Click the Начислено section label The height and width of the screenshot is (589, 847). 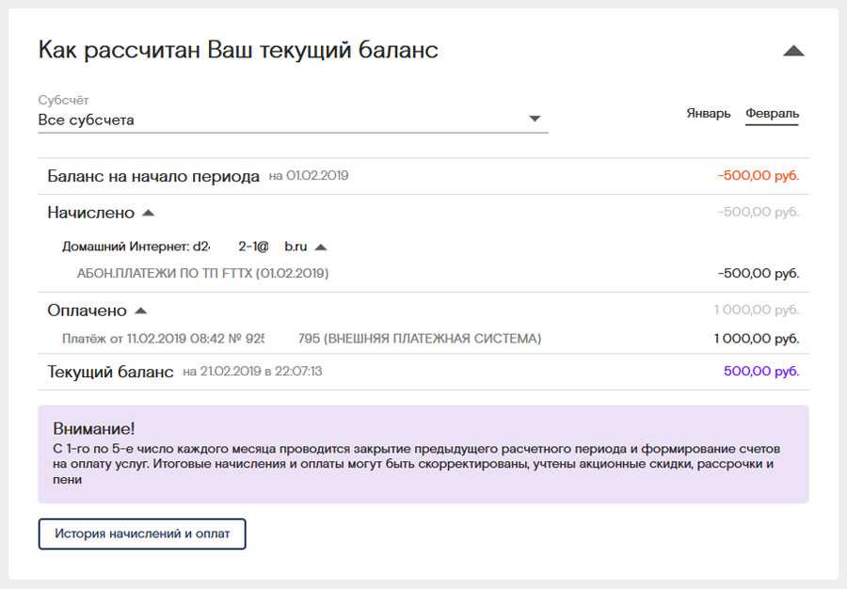tap(90, 213)
